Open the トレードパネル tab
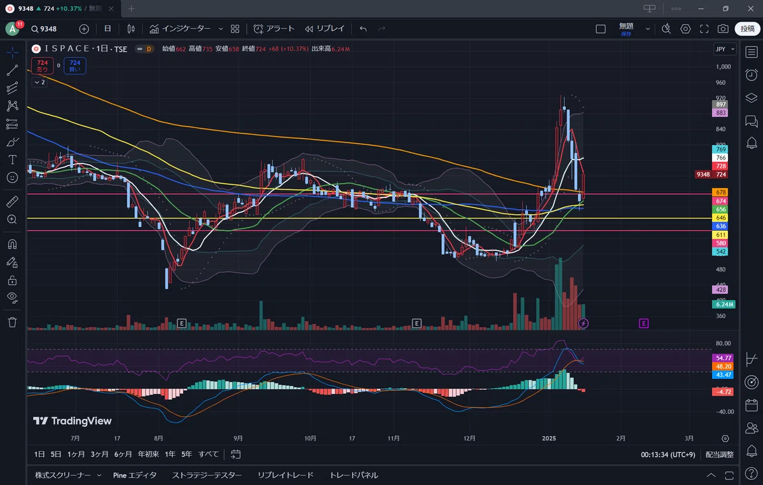 click(x=354, y=475)
